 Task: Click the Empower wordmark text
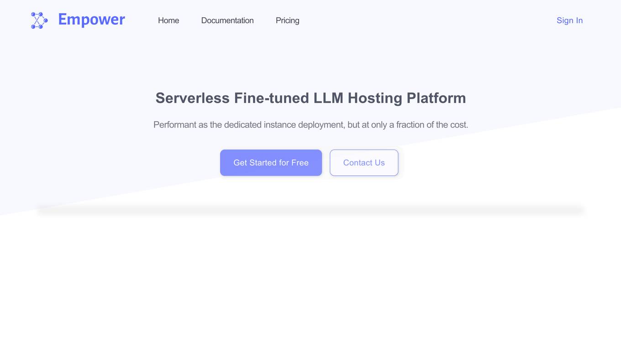pos(91,20)
